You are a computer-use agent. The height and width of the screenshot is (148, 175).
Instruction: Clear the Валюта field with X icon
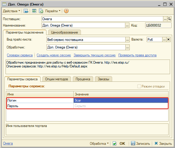click(x=168, y=39)
